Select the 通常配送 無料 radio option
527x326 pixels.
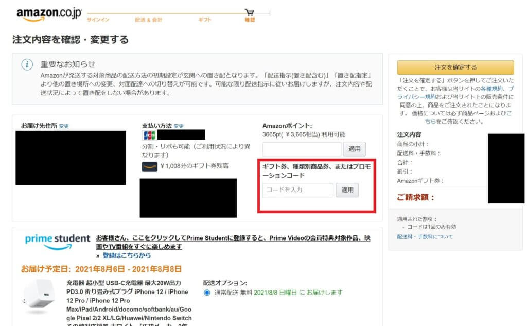207,293
